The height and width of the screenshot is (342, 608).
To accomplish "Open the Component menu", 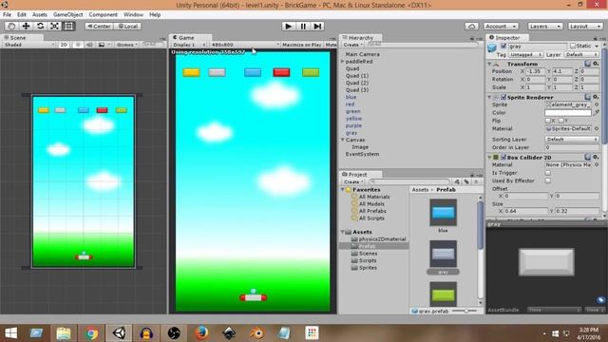I will pos(103,14).
